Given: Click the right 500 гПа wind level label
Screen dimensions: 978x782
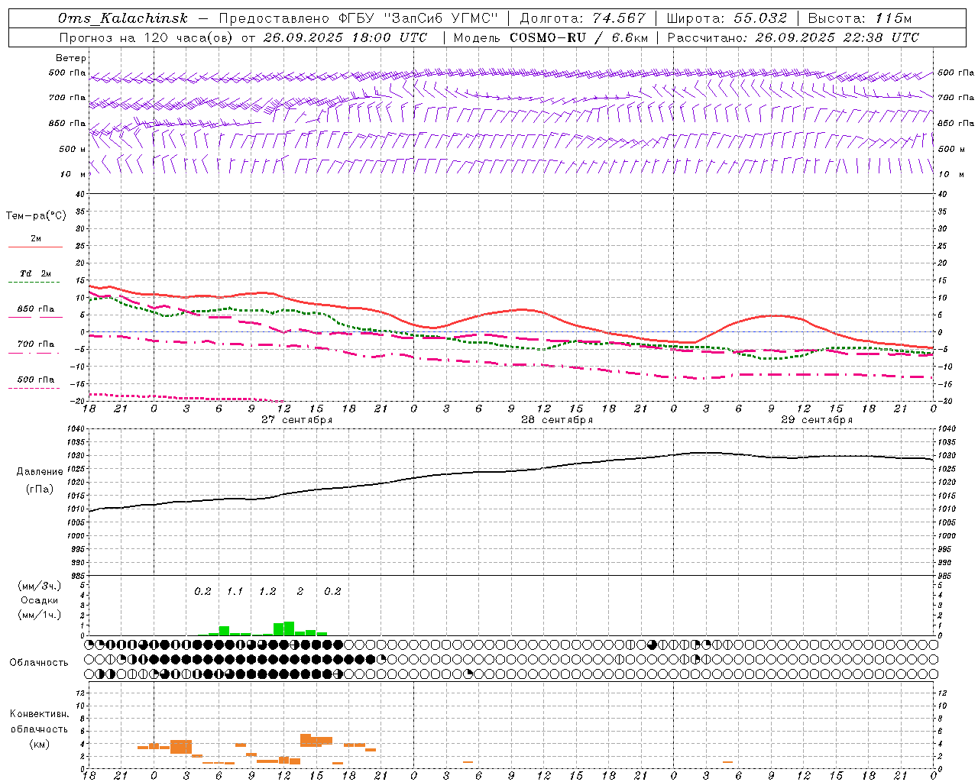Looking at the screenshot, I should [956, 73].
